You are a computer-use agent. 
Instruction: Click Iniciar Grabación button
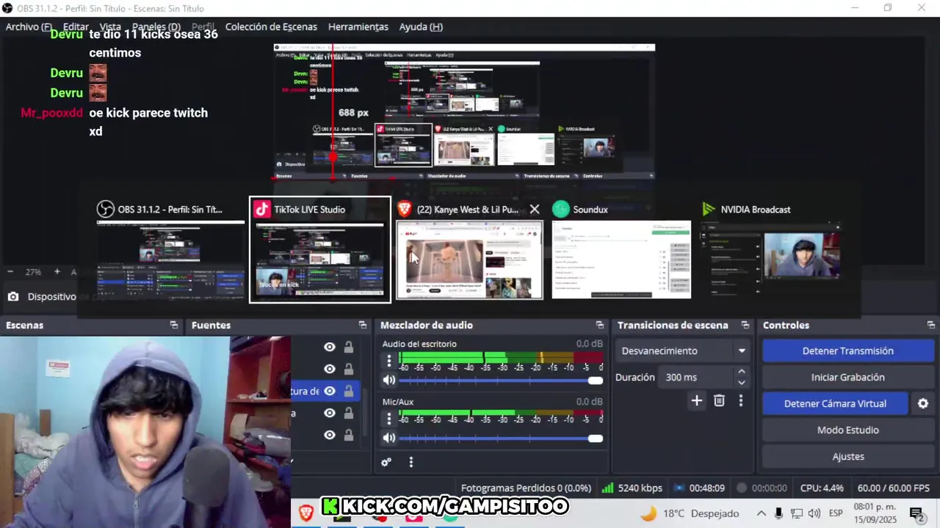point(847,377)
